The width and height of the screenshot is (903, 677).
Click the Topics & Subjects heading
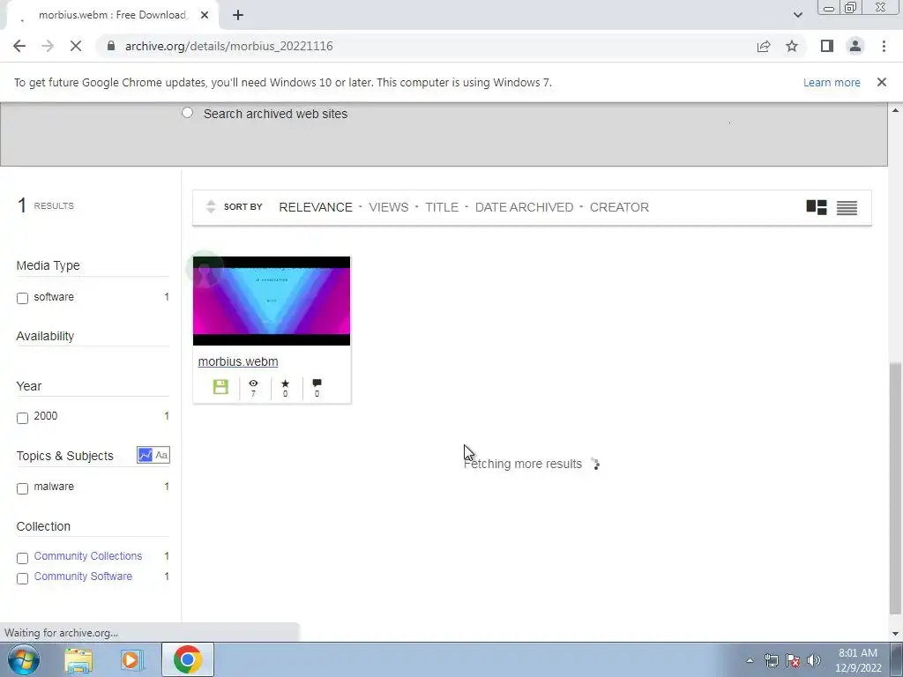(64, 456)
